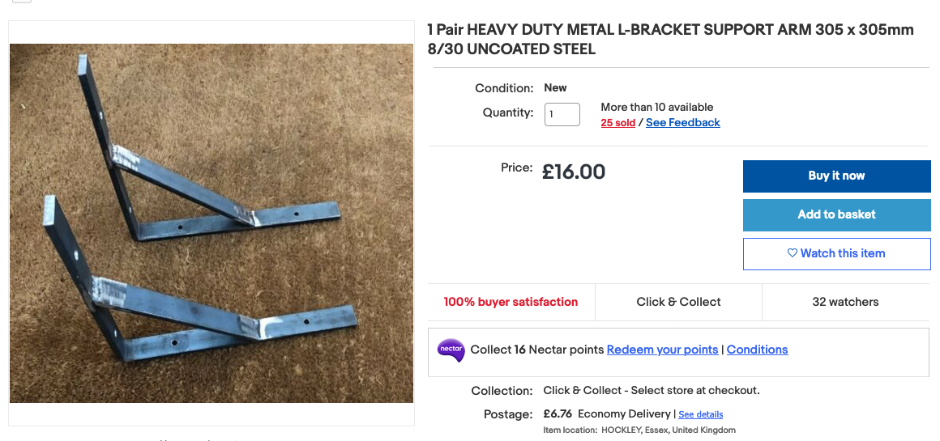Viewport: 940px width, 441px height.
Task: Add the item to basket
Action: click(x=836, y=214)
